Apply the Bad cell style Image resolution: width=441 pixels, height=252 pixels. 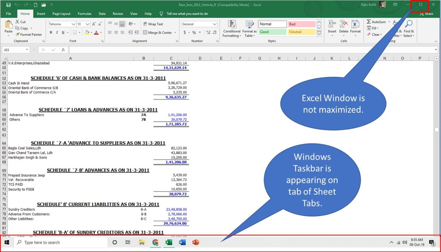[301, 24]
